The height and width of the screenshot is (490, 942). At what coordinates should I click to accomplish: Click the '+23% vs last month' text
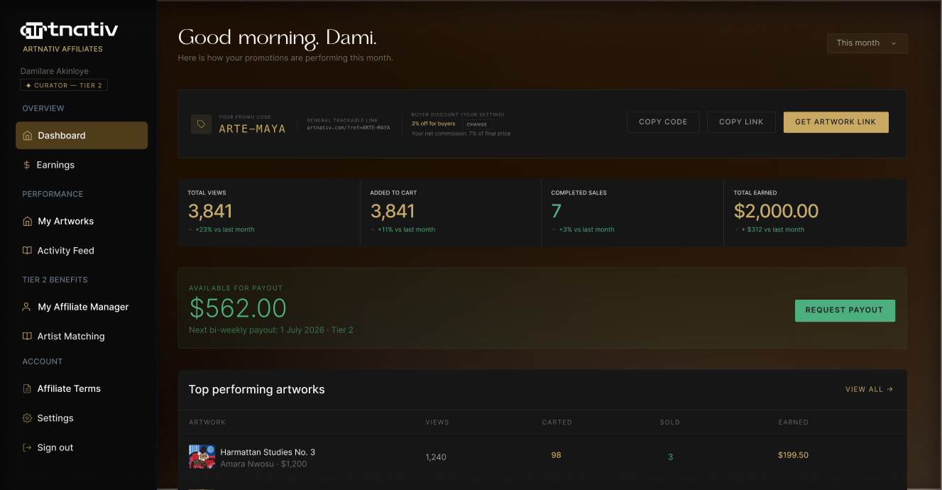[x=224, y=230]
